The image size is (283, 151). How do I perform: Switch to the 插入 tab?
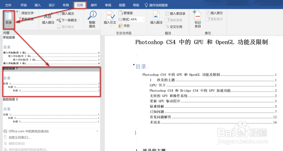pos(38,5)
